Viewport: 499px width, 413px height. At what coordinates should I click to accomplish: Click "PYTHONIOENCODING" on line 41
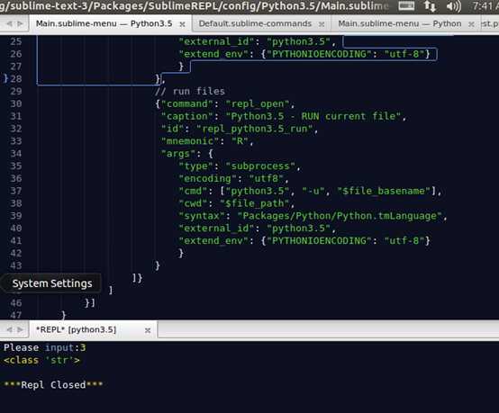(x=319, y=240)
